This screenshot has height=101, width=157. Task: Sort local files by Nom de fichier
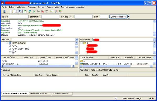(12, 57)
